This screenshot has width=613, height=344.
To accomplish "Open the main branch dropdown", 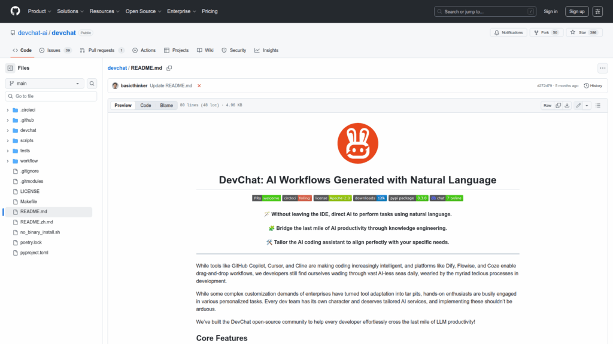I will (45, 84).
